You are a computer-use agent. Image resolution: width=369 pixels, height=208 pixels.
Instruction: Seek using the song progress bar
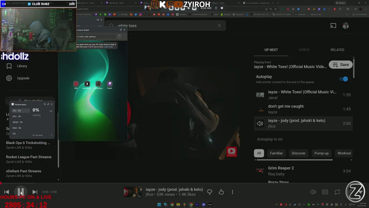click(x=184, y=183)
